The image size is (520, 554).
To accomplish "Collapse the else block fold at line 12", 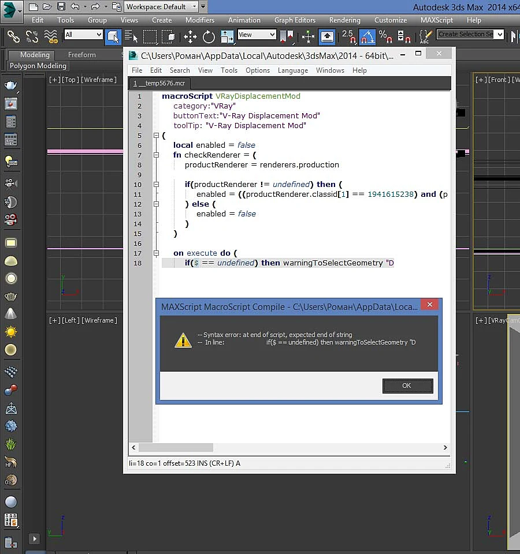I will coord(156,204).
